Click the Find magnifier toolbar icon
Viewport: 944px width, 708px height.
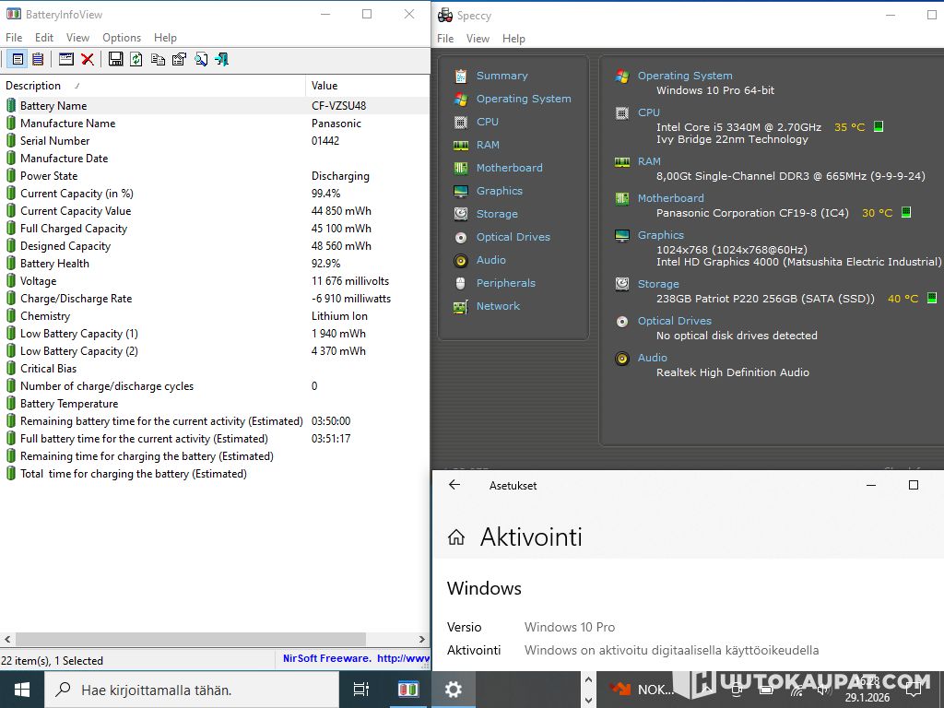200,59
